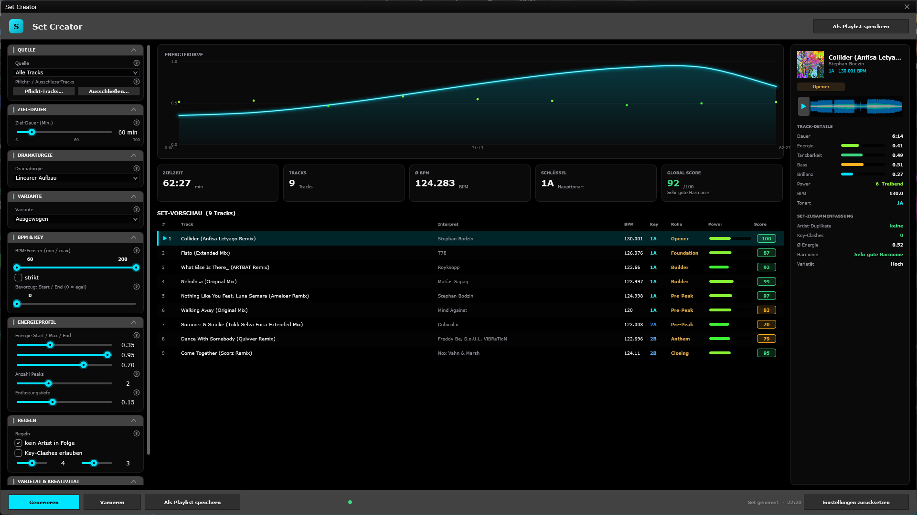The height and width of the screenshot is (515, 917).
Task: Click BPM-Fenster min handle at 60
Action: tap(17, 268)
